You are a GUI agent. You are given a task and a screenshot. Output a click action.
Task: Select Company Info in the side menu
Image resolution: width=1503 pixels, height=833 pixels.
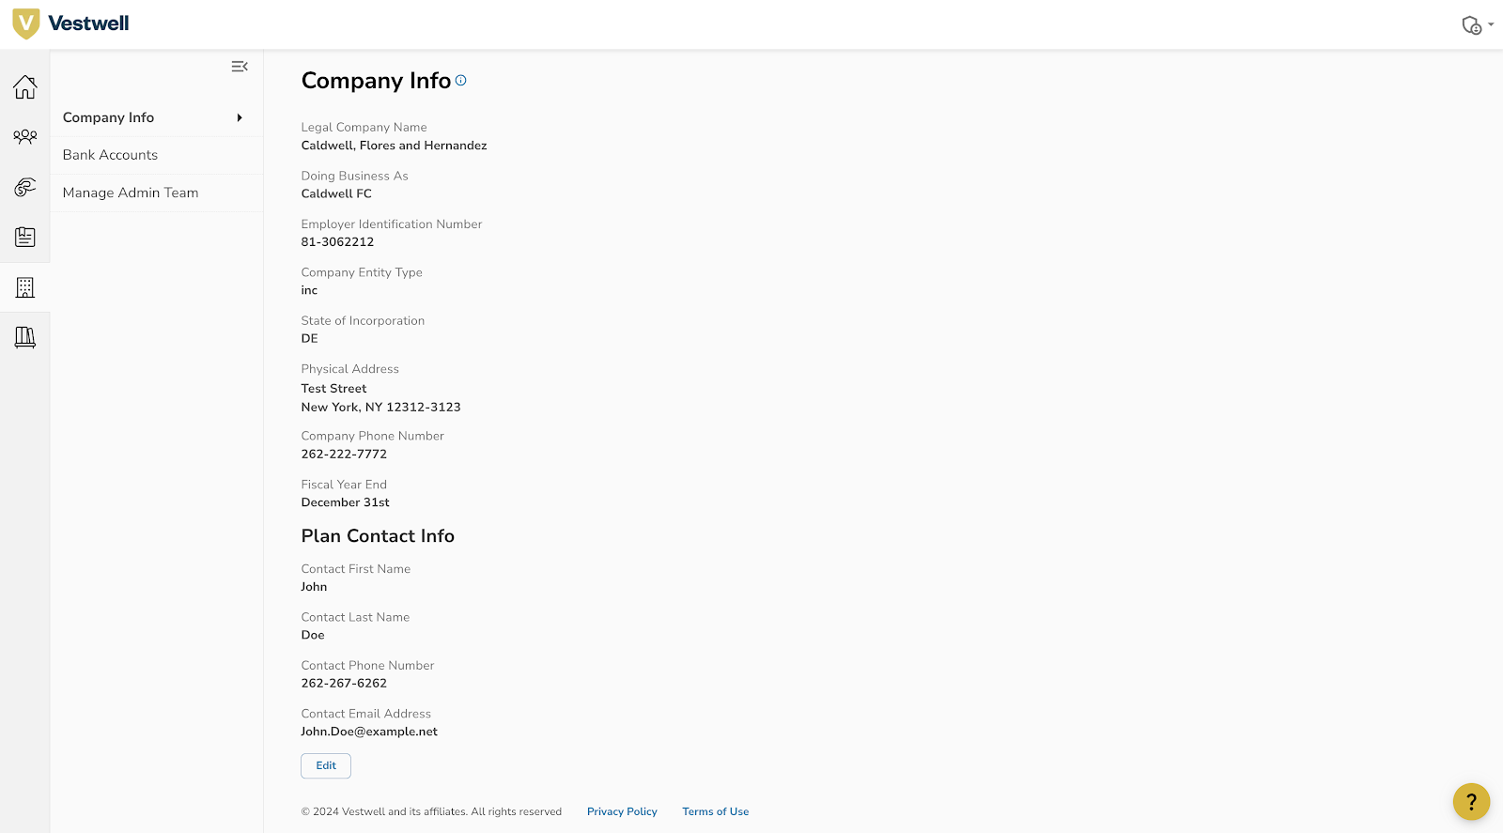click(x=109, y=117)
